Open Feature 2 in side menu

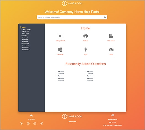click(25, 40)
